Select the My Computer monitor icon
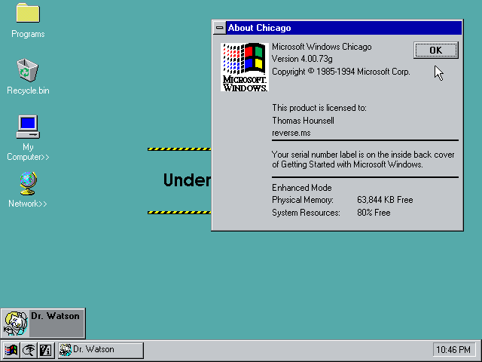Image resolution: width=482 pixels, height=362 pixels. pos(28,127)
